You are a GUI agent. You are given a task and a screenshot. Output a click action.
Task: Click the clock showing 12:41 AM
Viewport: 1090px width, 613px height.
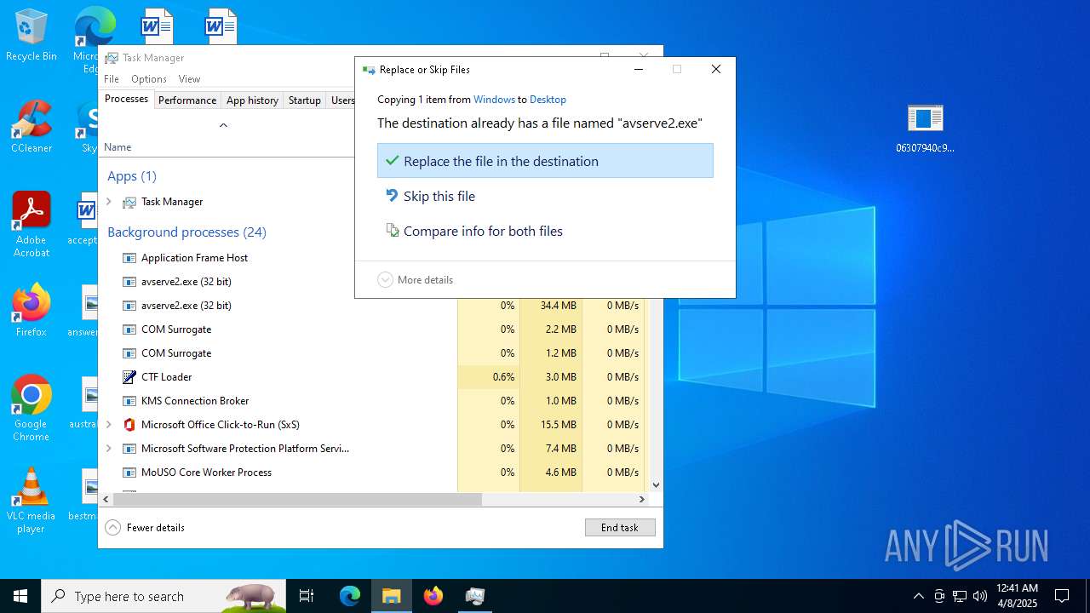1017,596
